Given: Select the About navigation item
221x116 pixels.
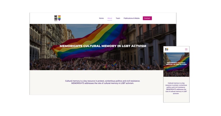Looking at the screenshot, I should click(110, 18).
